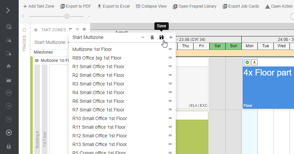
Task: Click the filter icon beside TAKT ZONES
Action: click(x=77, y=30)
